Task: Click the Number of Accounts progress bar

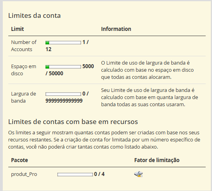Action: [63, 42]
